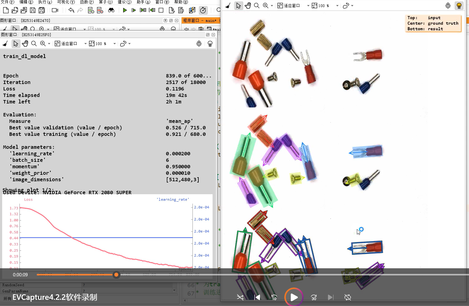Click the Open program icon in main toolbar
The width and height of the screenshot is (469, 306).
coord(15,10)
